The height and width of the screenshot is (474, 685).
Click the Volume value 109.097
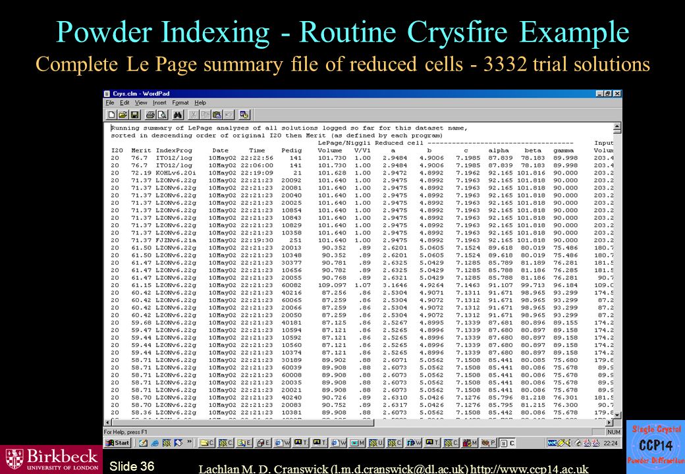click(x=332, y=285)
